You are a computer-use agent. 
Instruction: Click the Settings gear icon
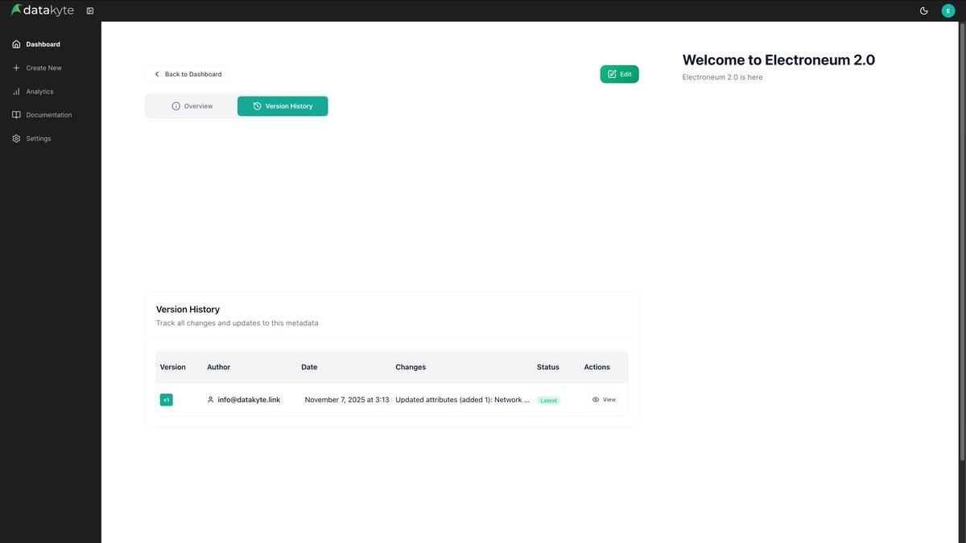(16, 138)
